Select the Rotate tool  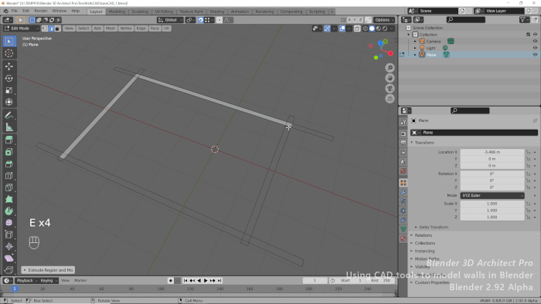9,78
